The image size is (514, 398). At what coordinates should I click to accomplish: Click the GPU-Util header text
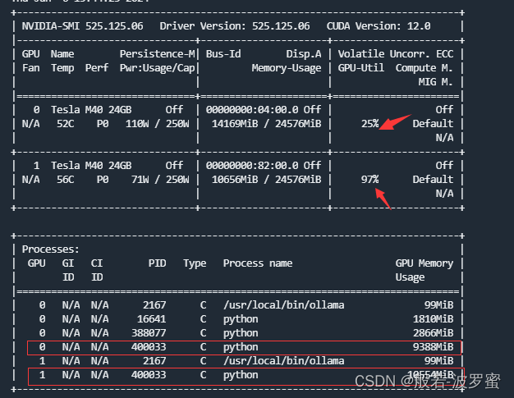(361, 68)
